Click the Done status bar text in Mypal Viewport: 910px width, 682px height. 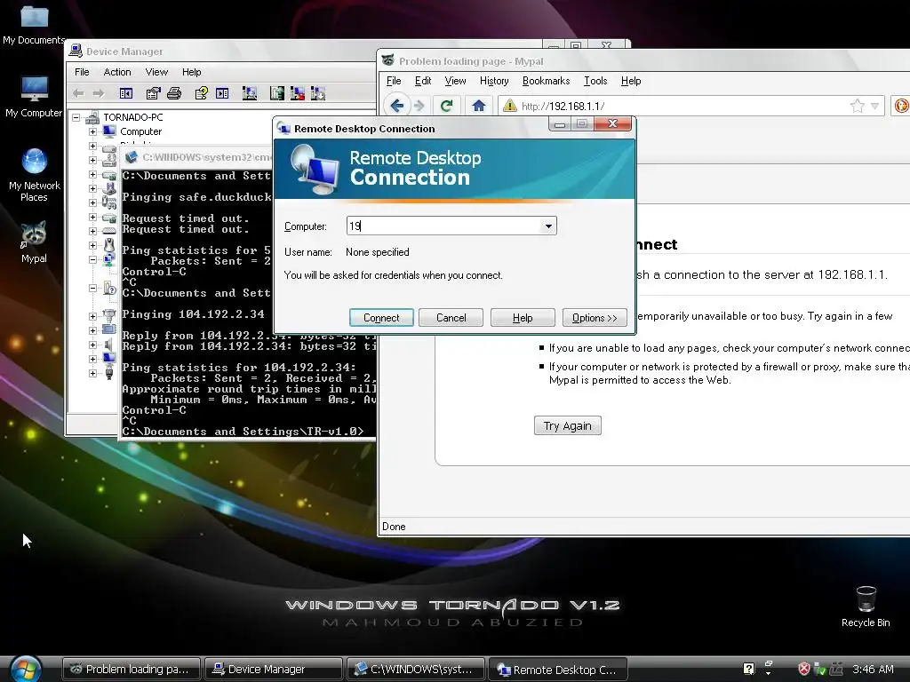tap(394, 527)
